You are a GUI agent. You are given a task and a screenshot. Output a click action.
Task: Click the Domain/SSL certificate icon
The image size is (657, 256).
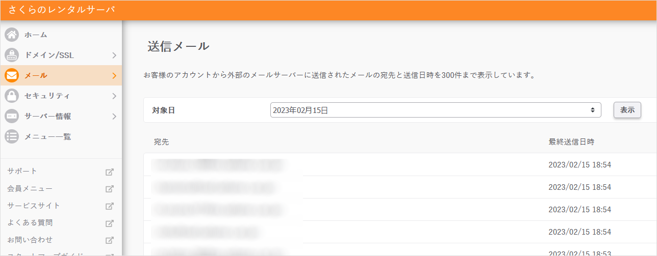(12, 55)
